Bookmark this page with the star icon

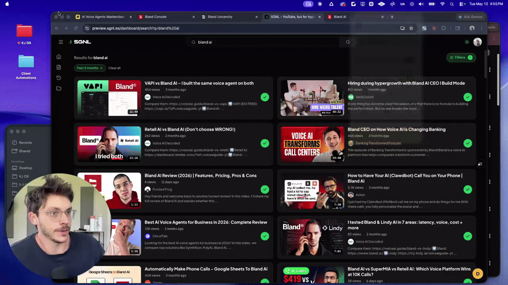click(x=411, y=28)
